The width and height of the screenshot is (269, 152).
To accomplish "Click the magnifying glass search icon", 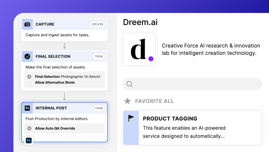I will 130,84.
